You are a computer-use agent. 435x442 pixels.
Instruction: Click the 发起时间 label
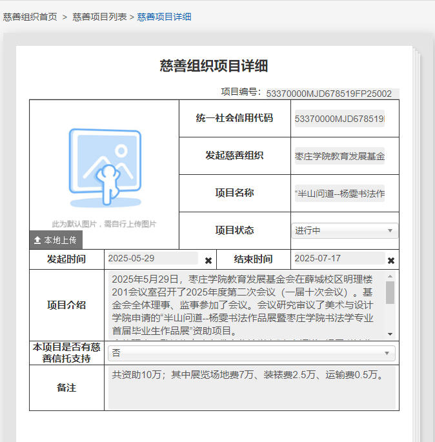pyautogui.click(x=66, y=259)
